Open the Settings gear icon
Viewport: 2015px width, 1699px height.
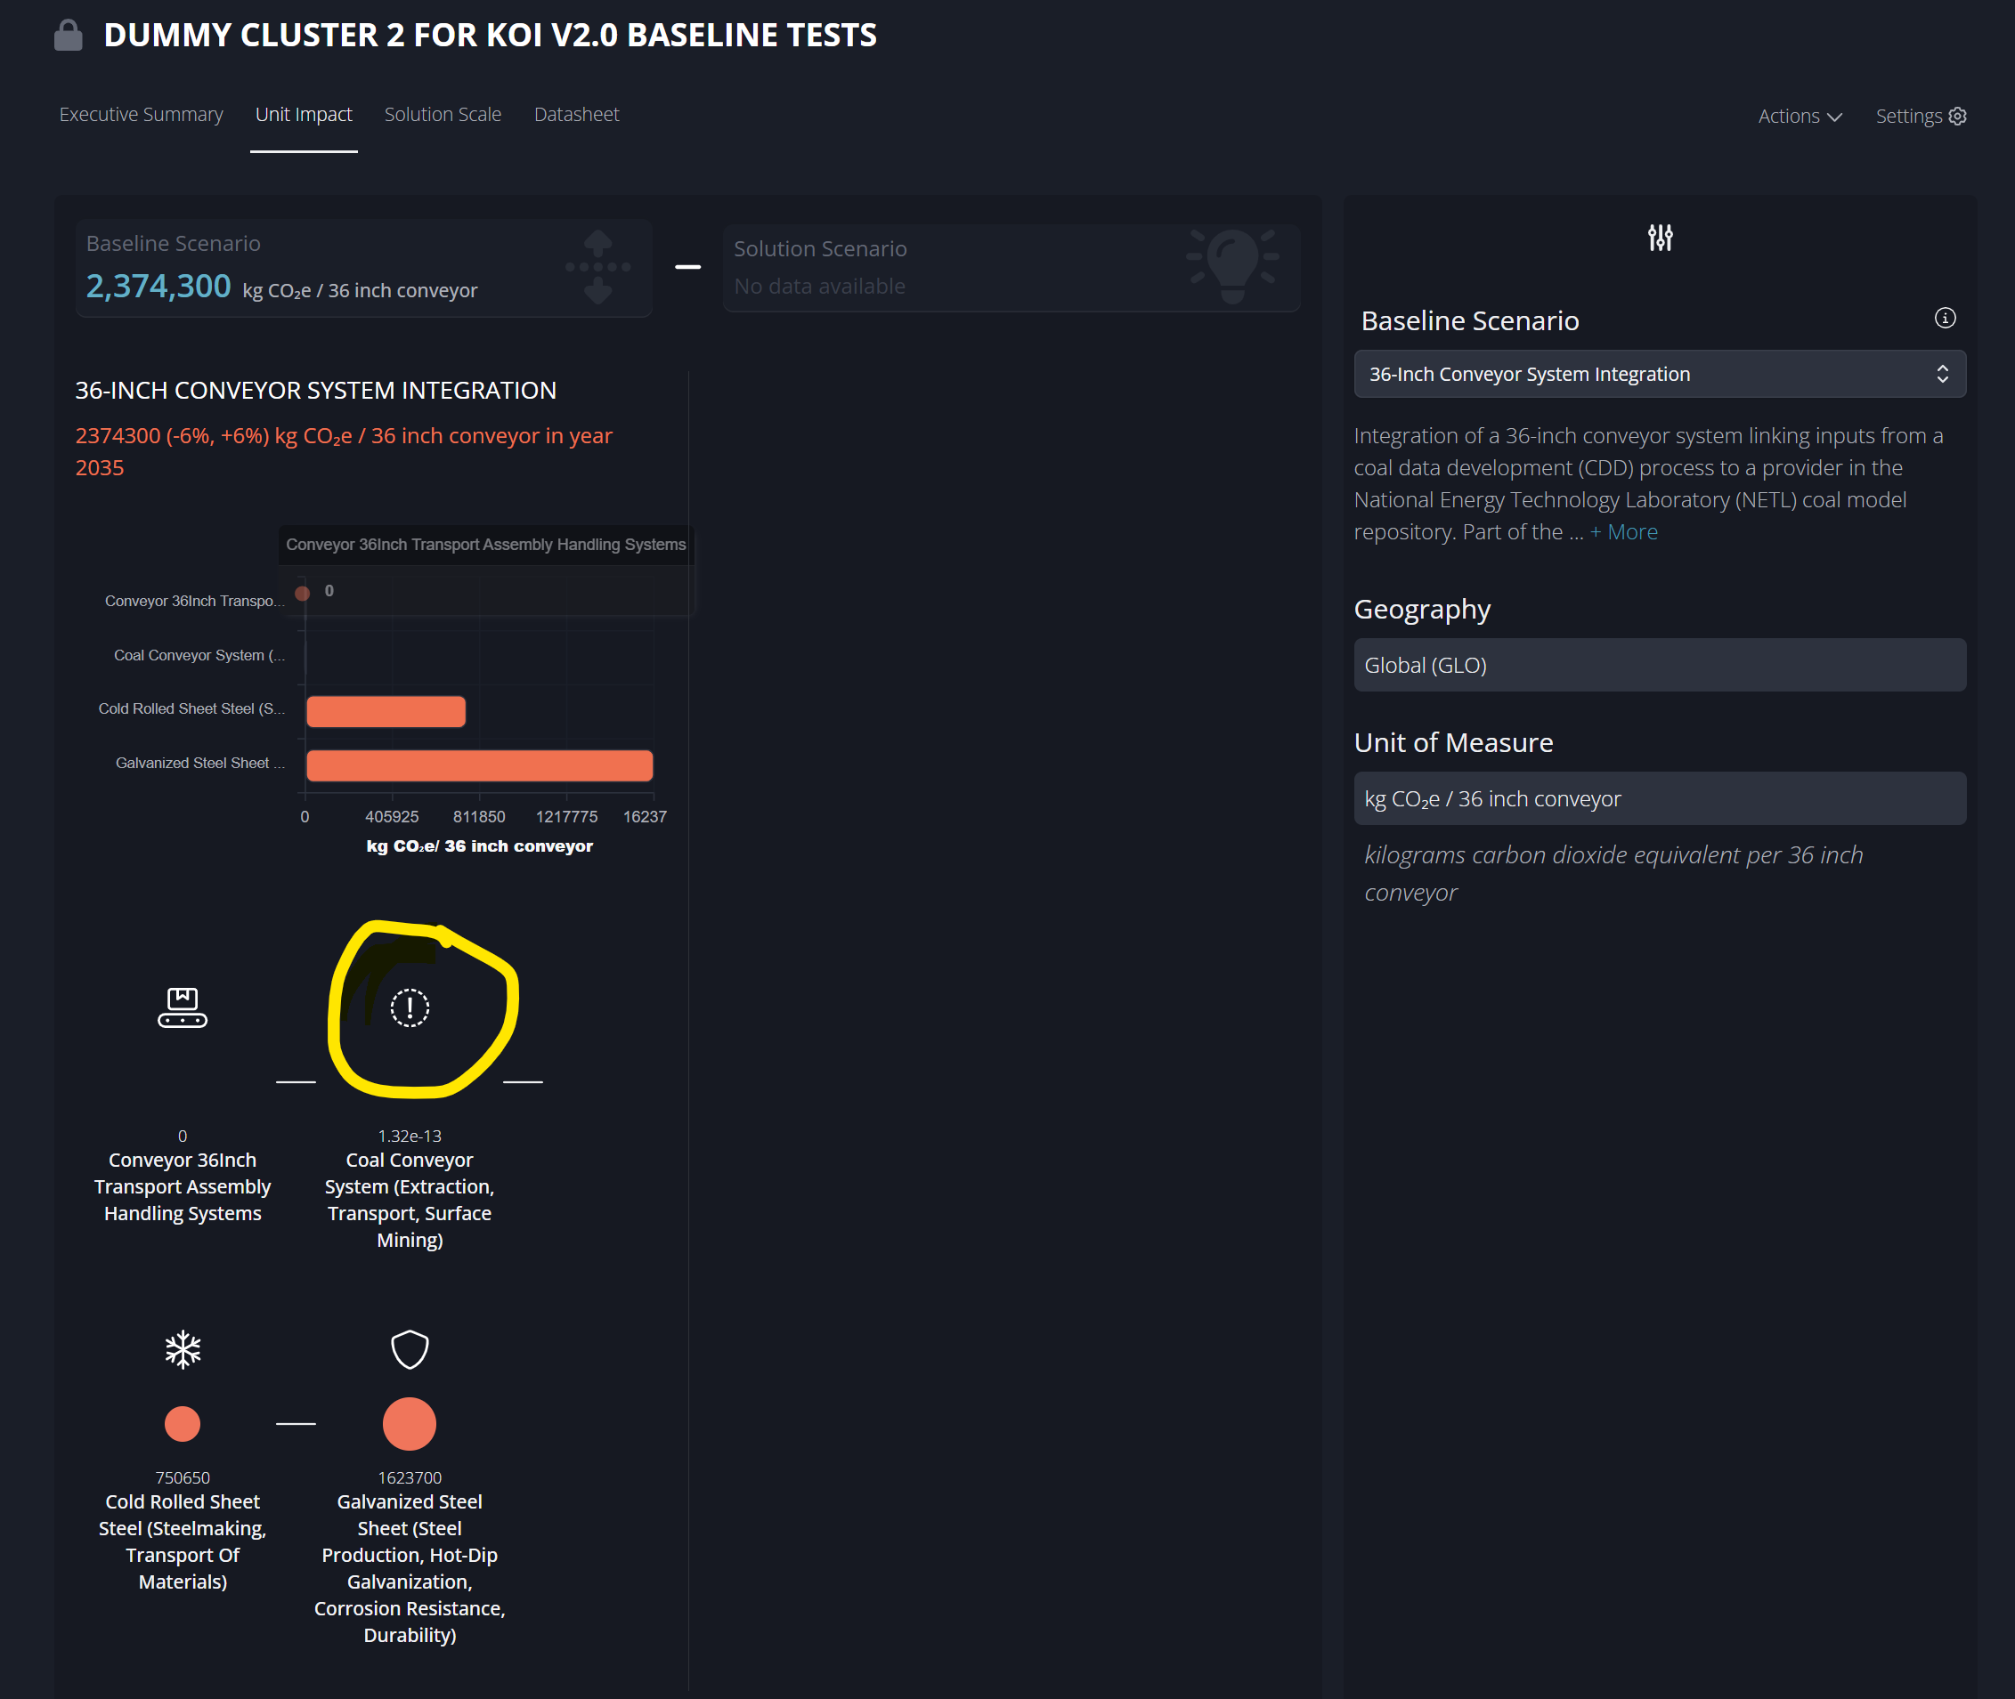1957,117
